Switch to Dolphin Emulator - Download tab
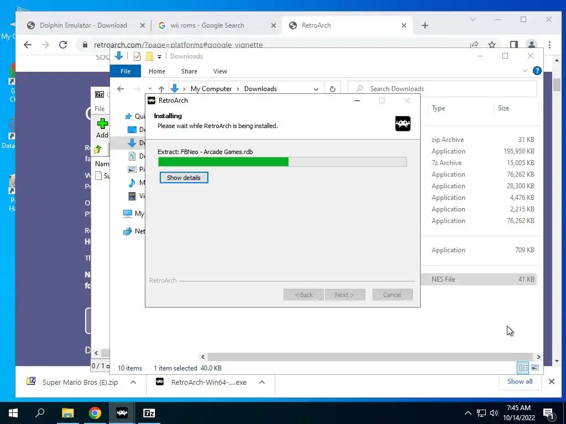 click(84, 25)
